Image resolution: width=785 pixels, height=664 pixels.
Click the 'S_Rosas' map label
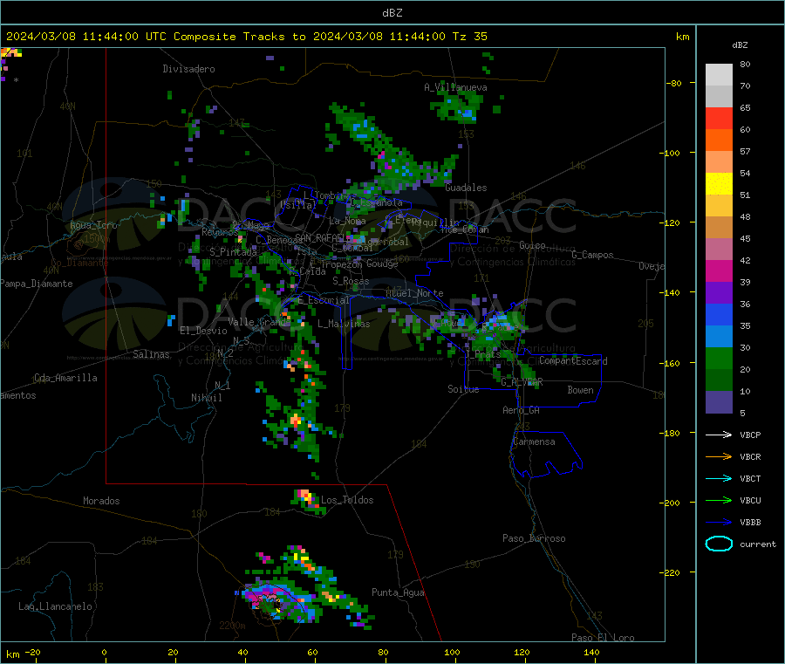[x=351, y=281]
